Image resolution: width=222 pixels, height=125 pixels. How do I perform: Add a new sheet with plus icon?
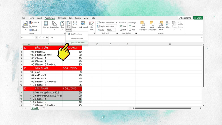(x=44, y=108)
